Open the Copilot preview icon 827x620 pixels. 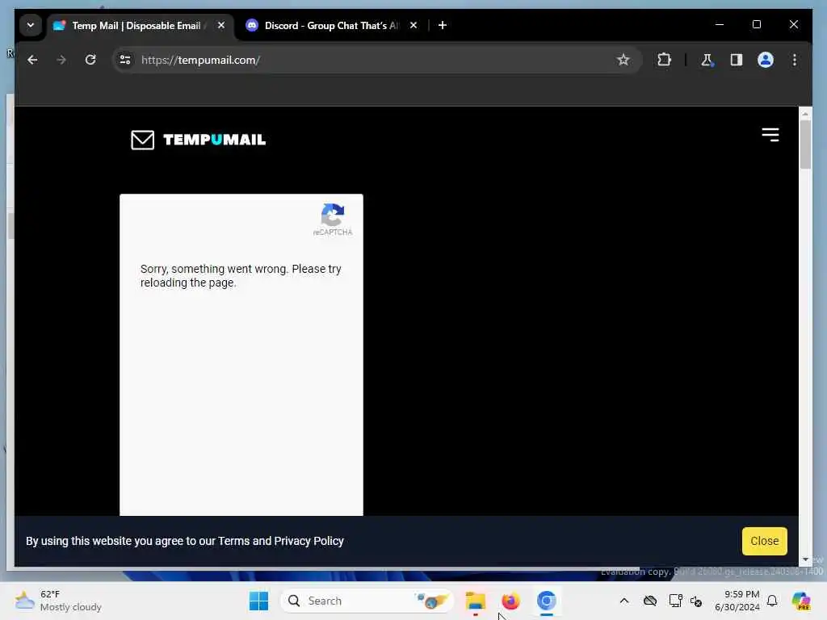[801, 601]
